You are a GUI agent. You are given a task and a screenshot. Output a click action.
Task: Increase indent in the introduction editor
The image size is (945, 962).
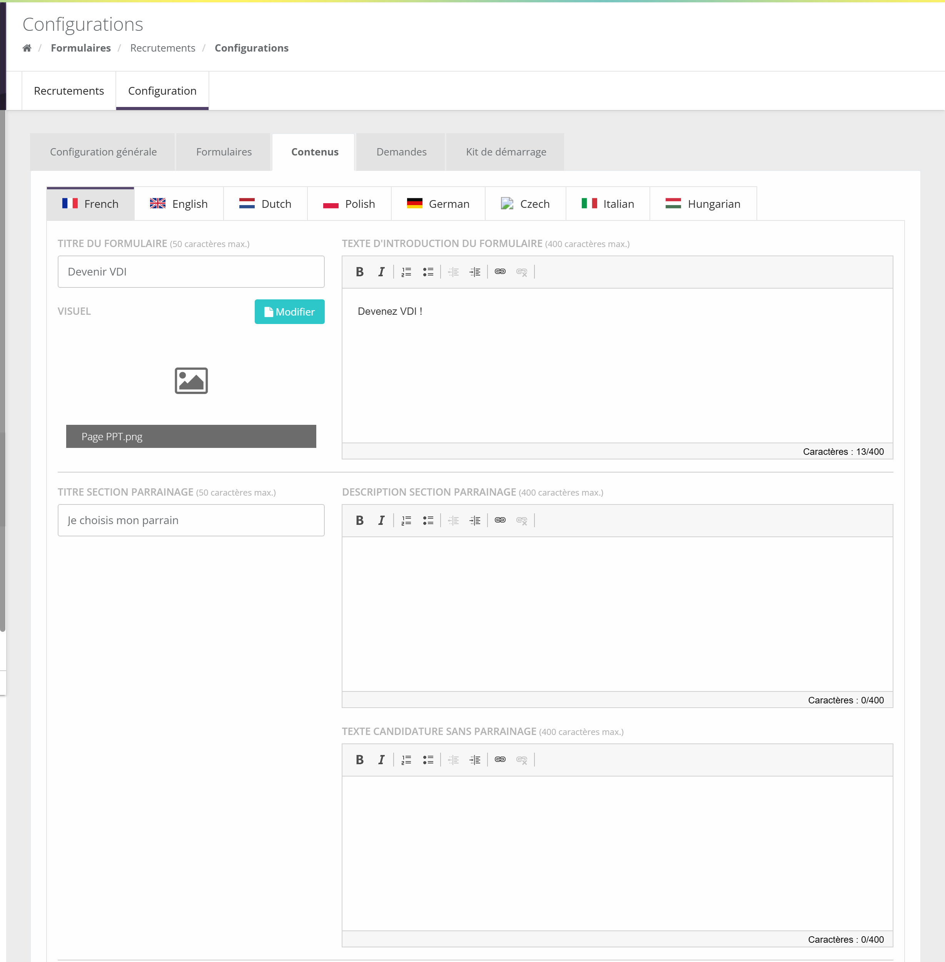click(x=475, y=272)
